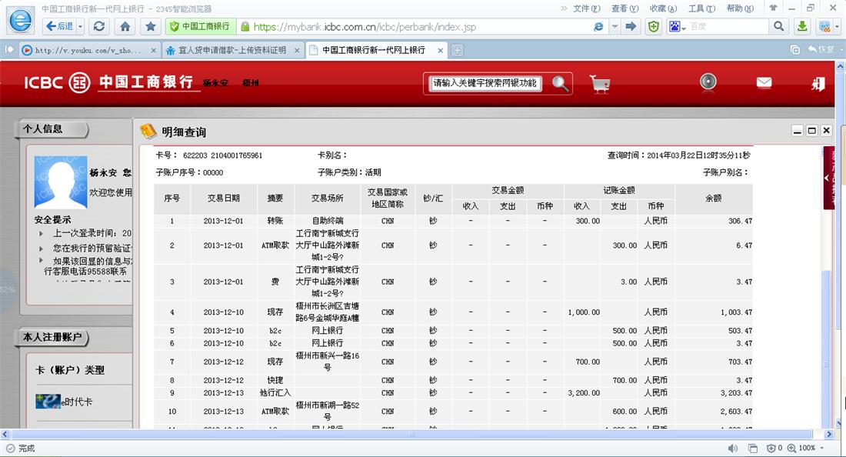The image size is (846, 457).
Task: Click the browser refresh icon
Action: tap(98, 26)
